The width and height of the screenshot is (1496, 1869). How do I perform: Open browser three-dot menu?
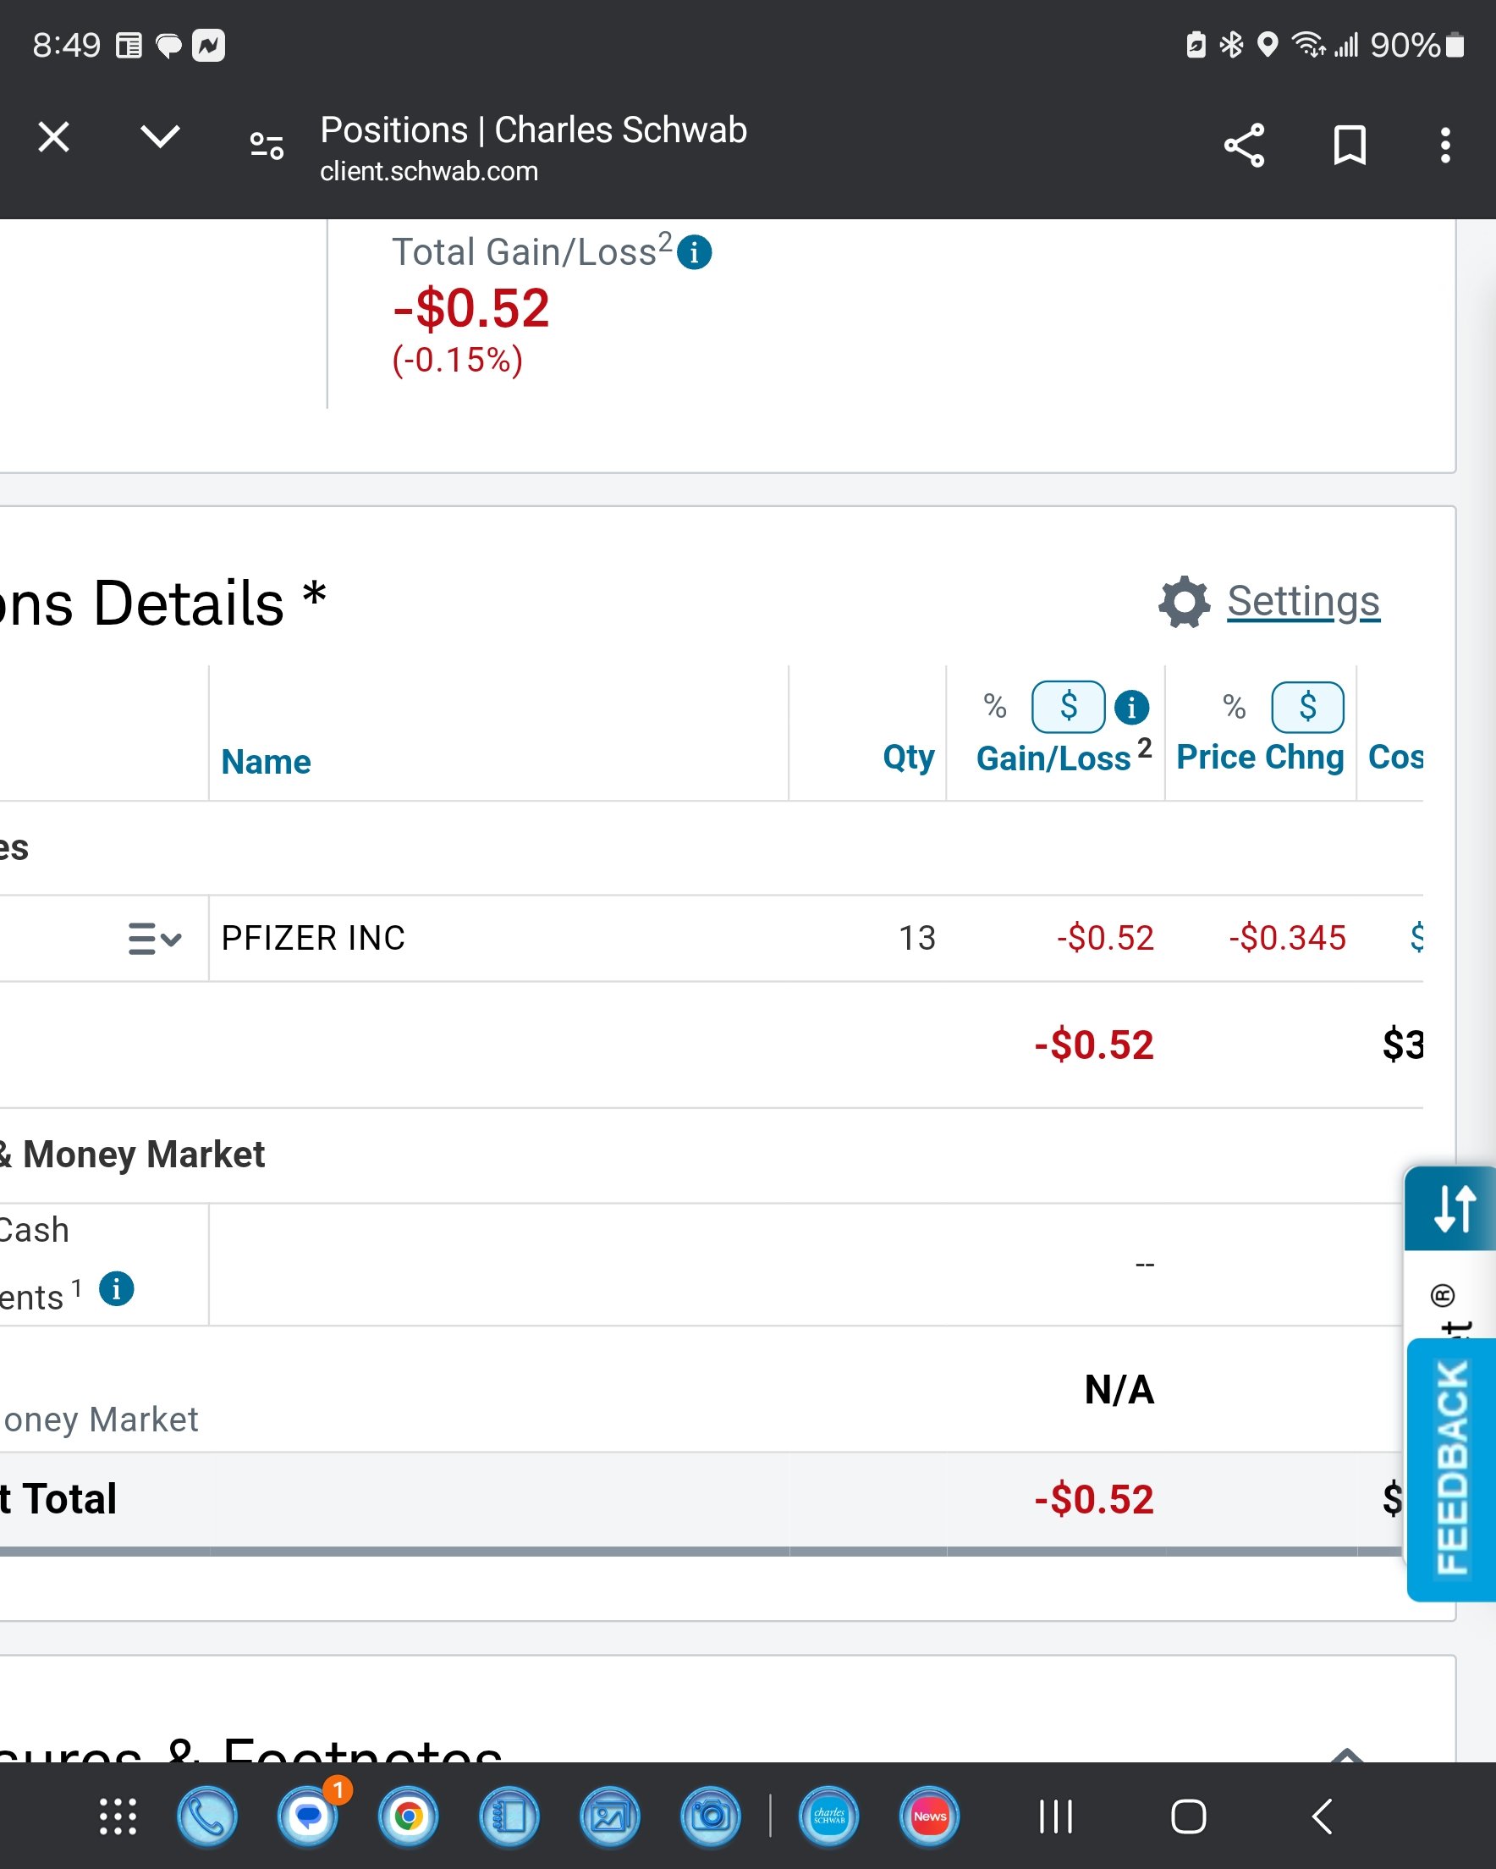click(x=1445, y=145)
